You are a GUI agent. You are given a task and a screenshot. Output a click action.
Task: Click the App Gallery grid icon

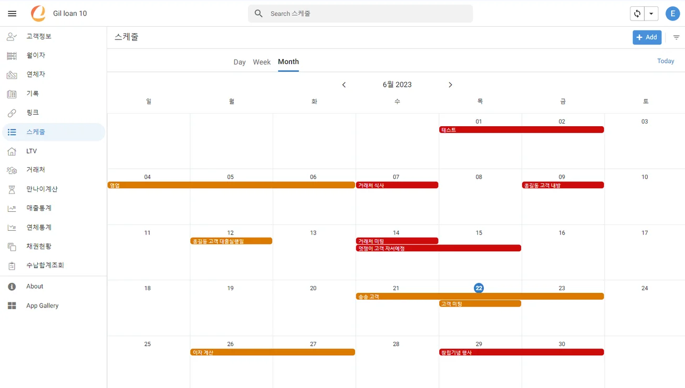coord(12,306)
